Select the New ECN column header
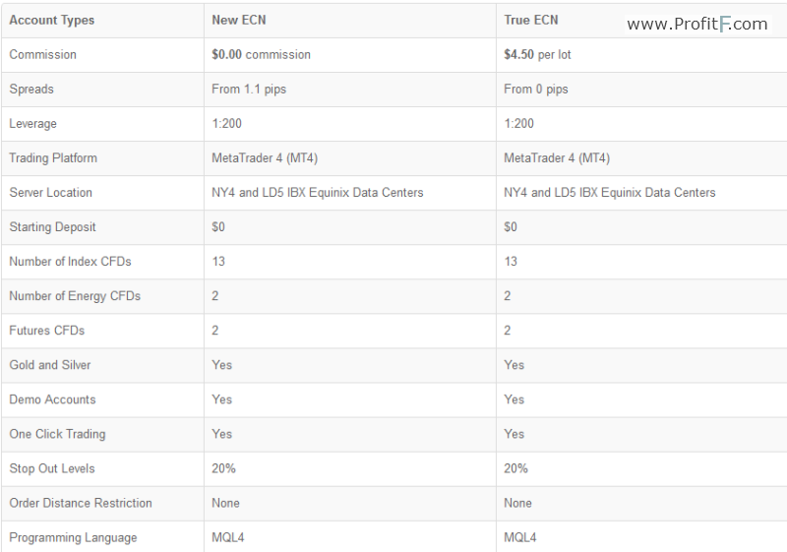This screenshot has width=787, height=552. [239, 20]
